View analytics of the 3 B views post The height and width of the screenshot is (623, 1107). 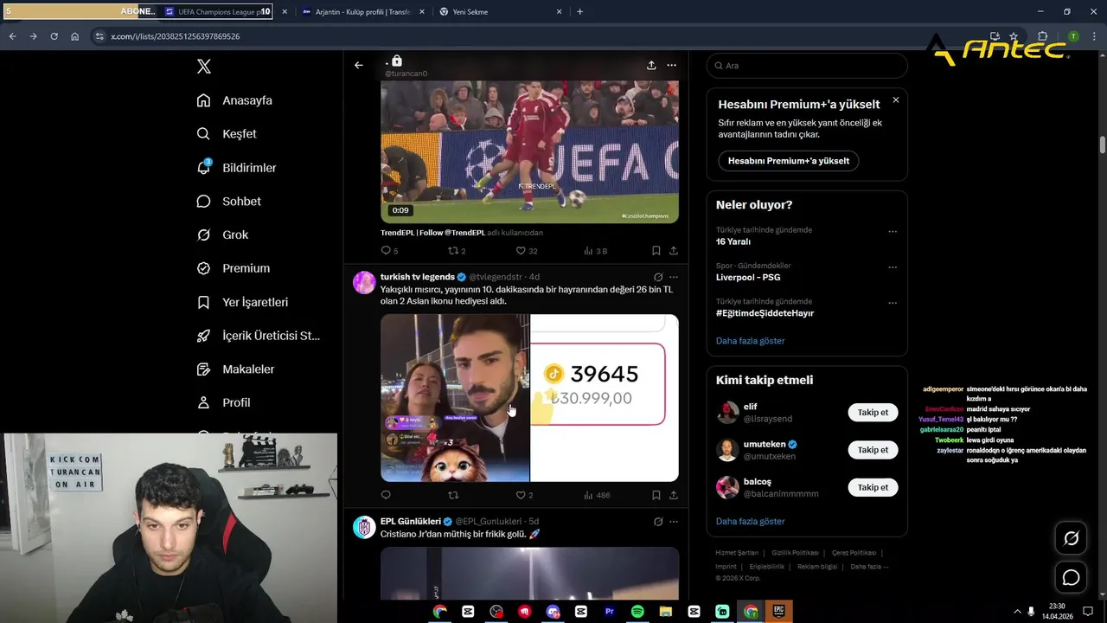(595, 251)
